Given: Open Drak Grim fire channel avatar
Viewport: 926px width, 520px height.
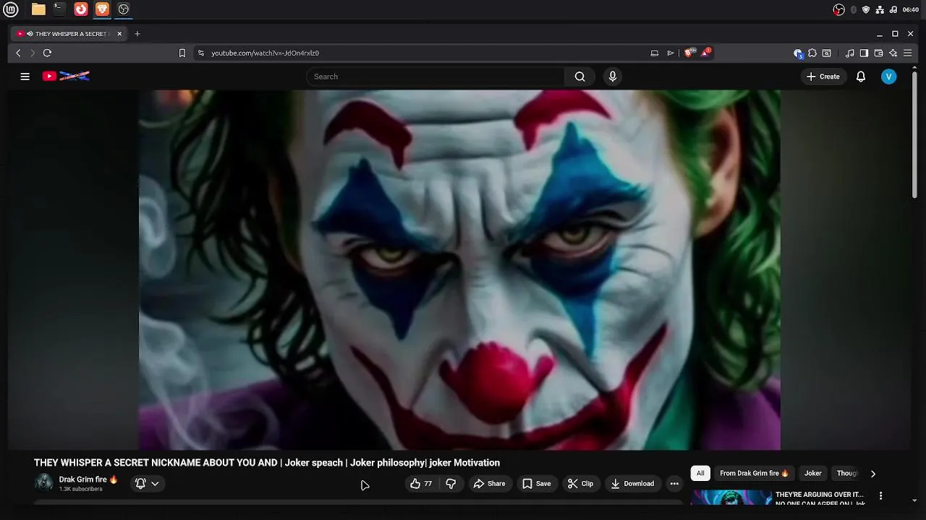Looking at the screenshot, I should [x=44, y=483].
